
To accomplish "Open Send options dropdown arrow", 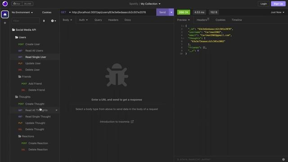I will 171,12.
